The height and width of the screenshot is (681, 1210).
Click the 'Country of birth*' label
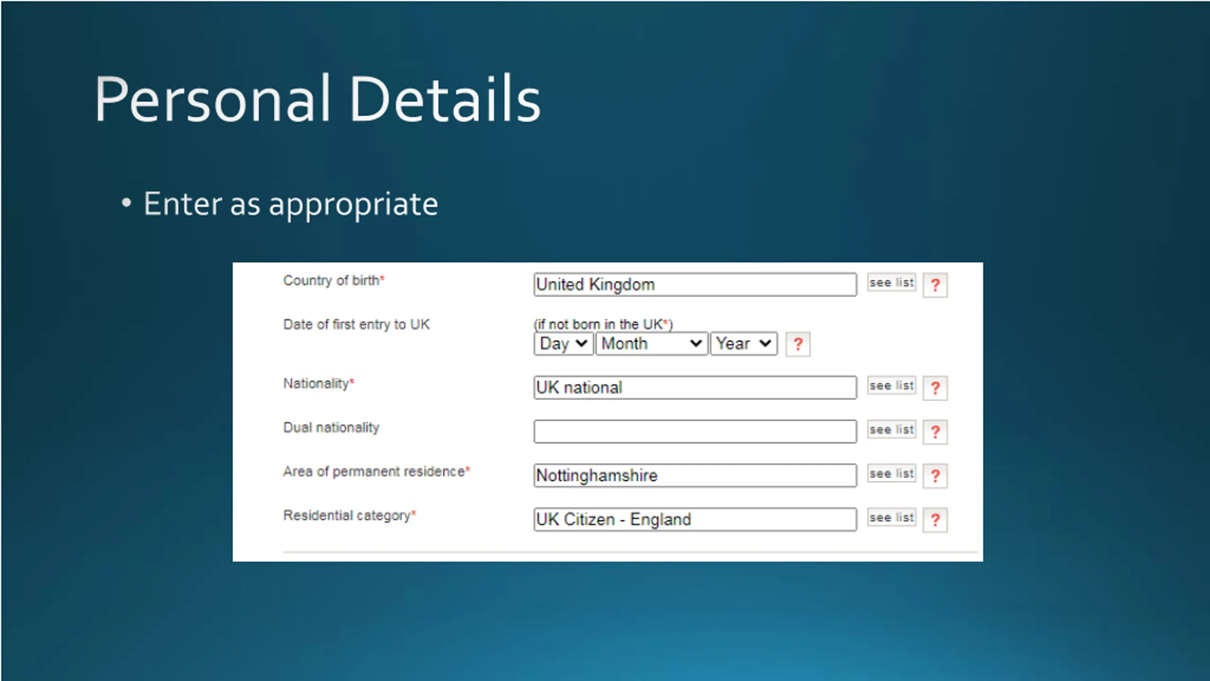334,280
